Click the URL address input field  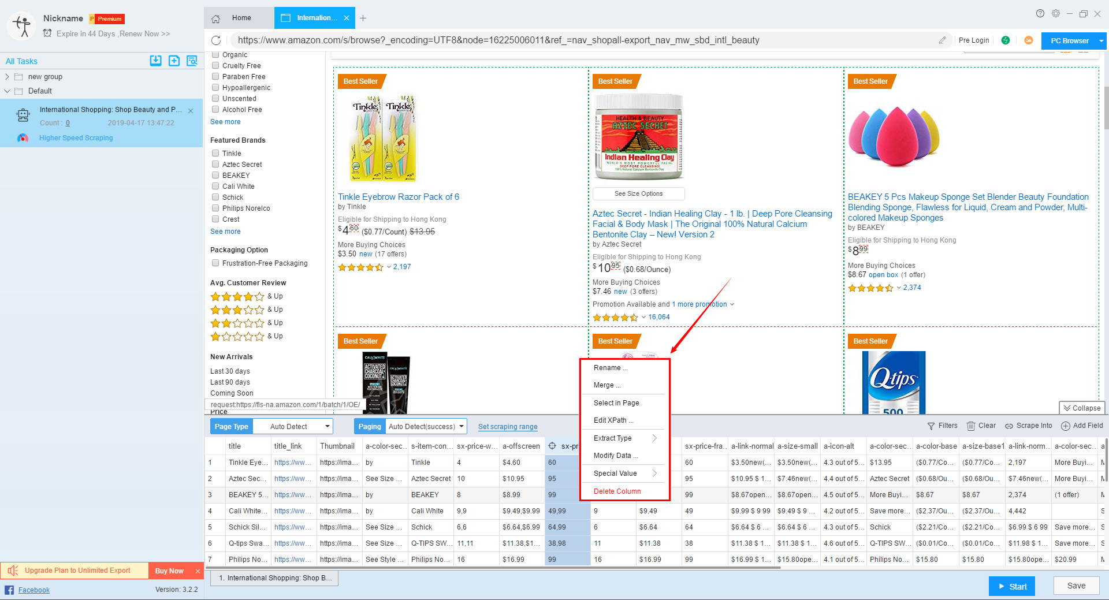[x=583, y=40]
